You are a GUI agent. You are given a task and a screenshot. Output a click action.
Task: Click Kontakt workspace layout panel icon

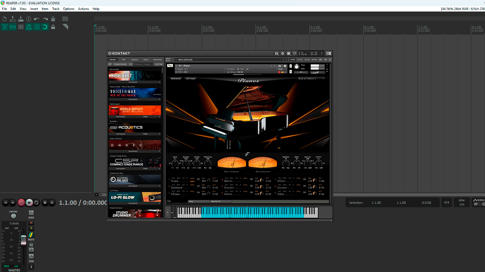tap(289, 53)
